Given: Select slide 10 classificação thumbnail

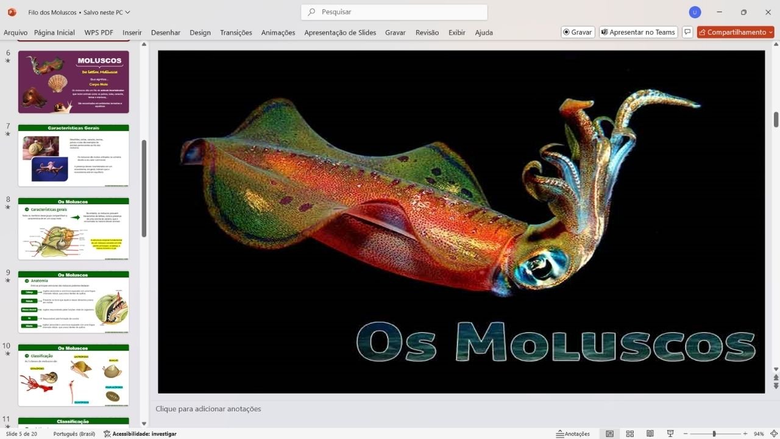Looking at the screenshot, I should tap(74, 375).
